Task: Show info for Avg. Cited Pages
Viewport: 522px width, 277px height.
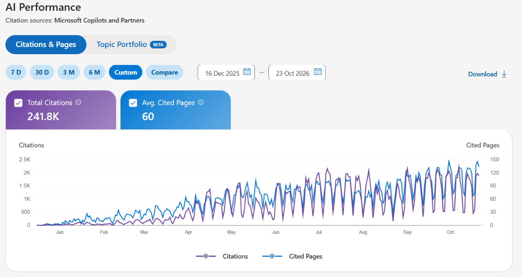Action: point(201,102)
